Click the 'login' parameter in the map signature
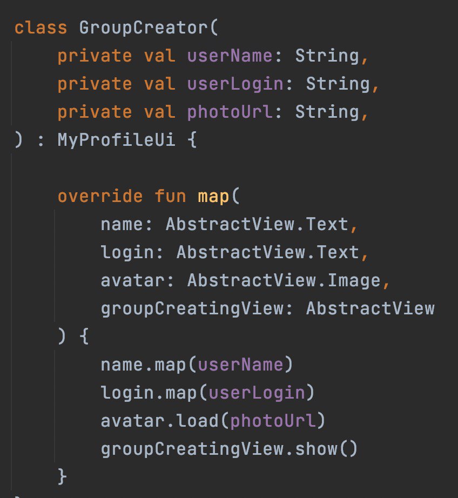Screen dimensions: 458x498 127,253
